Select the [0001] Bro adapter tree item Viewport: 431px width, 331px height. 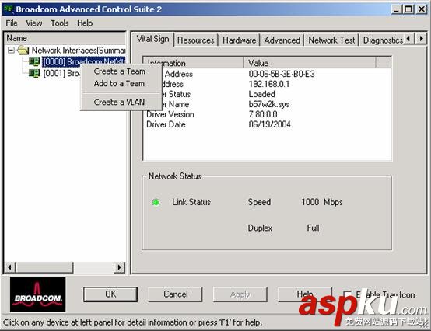[61, 73]
